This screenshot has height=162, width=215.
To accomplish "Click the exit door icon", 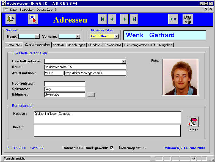I will (x=10, y=19).
